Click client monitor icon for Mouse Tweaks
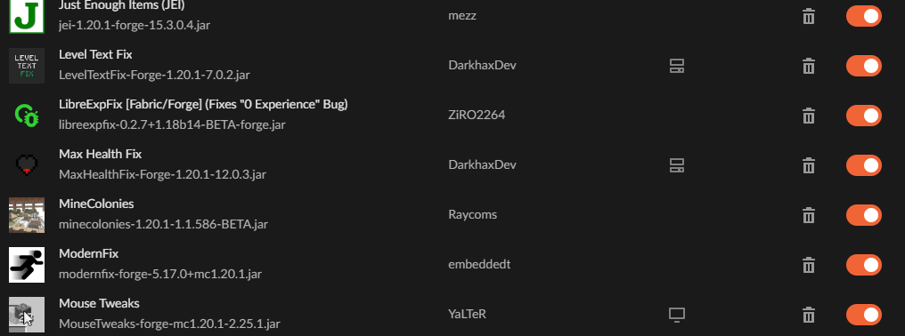Image resolution: width=905 pixels, height=336 pixels. (x=676, y=315)
